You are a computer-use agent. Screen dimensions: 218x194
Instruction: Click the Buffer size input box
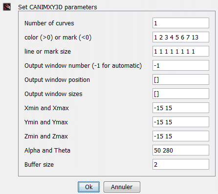point(181,164)
